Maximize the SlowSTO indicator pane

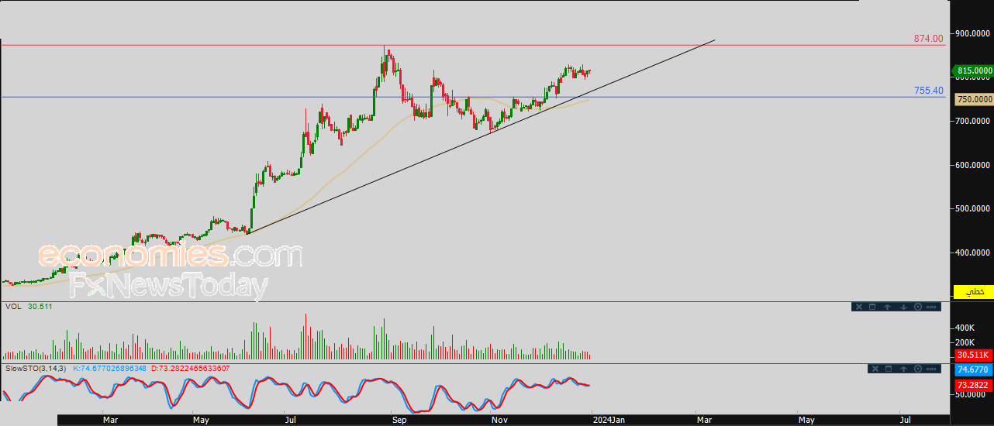(x=889, y=369)
